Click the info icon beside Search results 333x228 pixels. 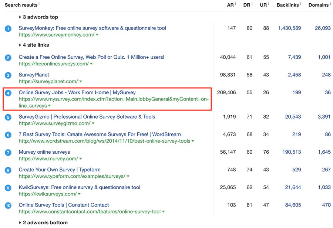point(39,4)
